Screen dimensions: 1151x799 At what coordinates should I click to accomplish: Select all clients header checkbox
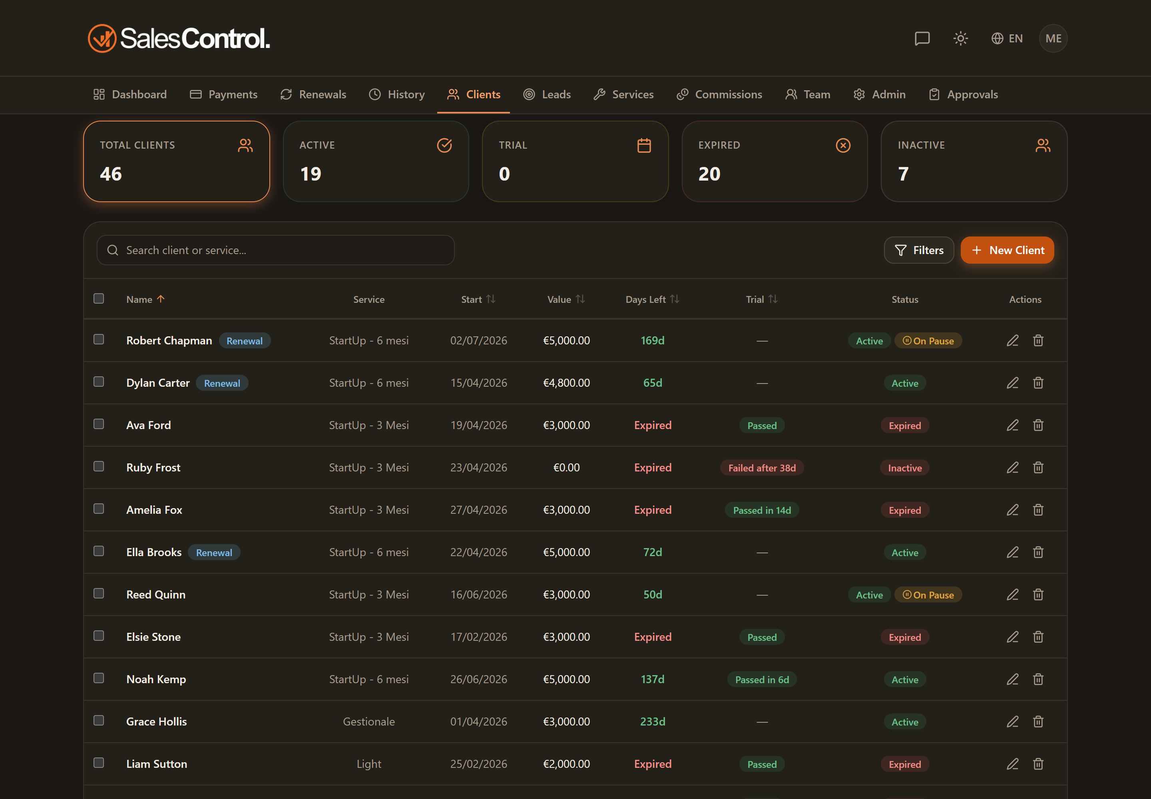point(99,298)
